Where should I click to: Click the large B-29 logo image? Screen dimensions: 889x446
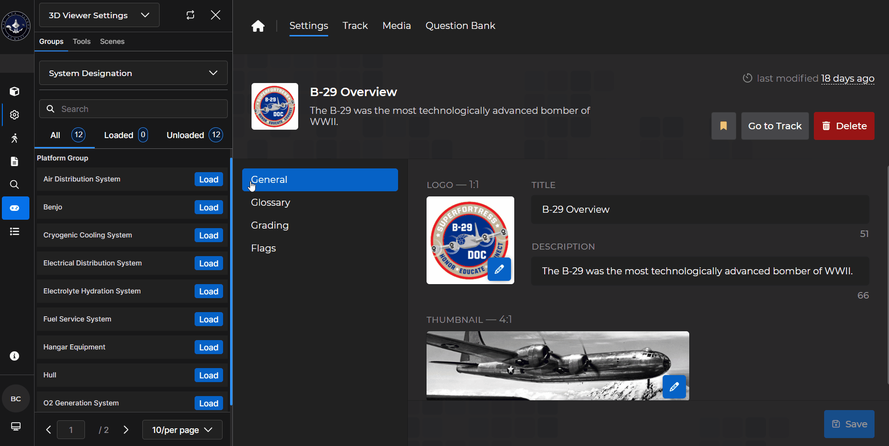(x=470, y=240)
